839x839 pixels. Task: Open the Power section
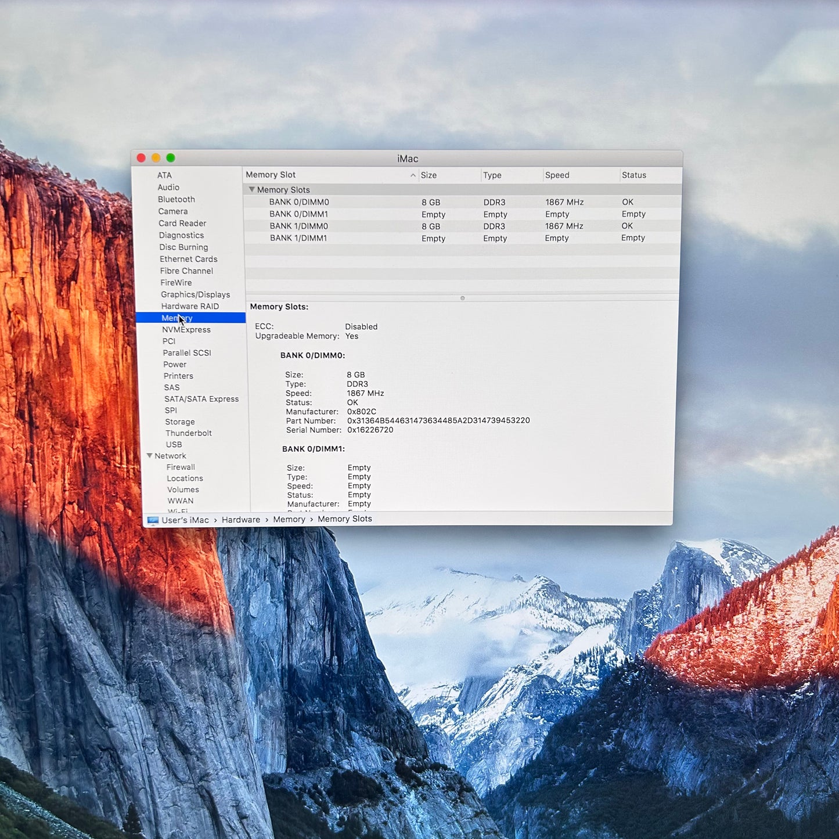point(175,365)
